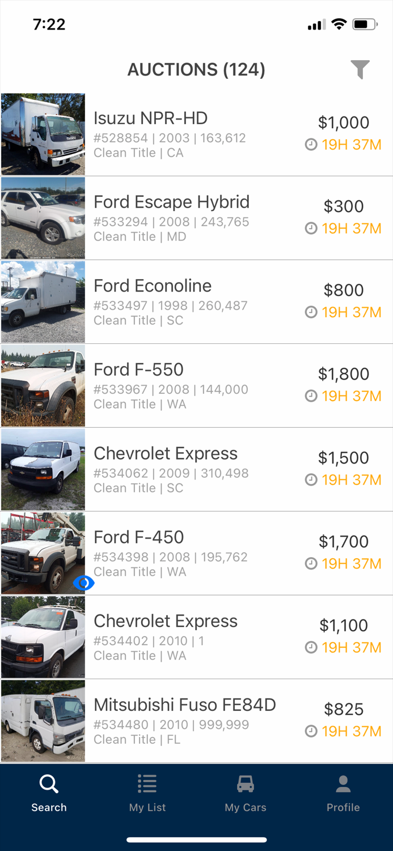Viewport: 393px width, 851px height.
Task: Tap the eye watch indicator on Ford F-450
Action: pos(84,583)
